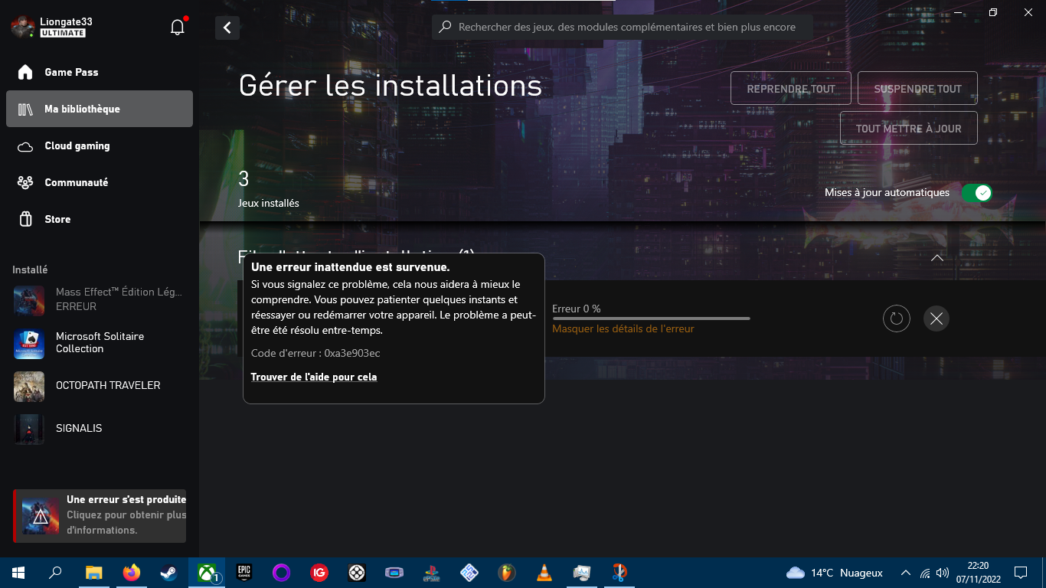Open network Wi-Fi tray icon

(925, 573)
